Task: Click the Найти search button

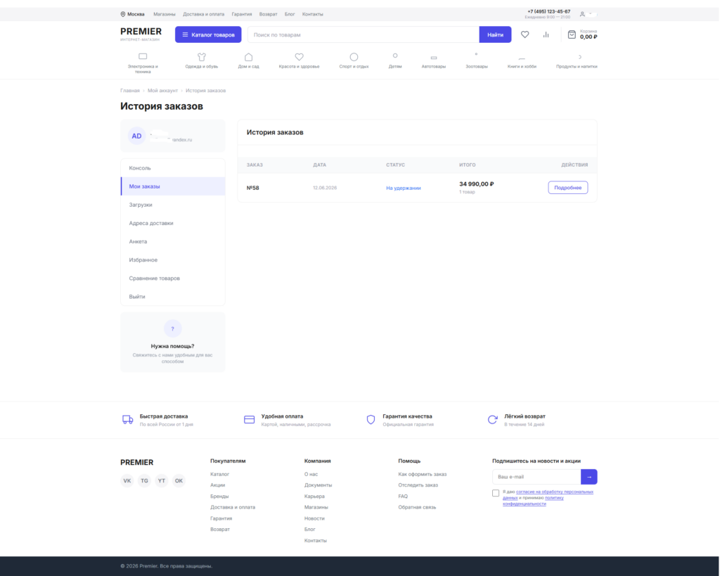Action: coord(495,34)
